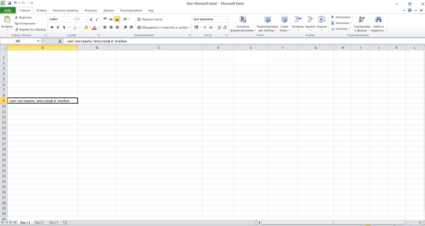Toggle italic (К) formatting

pyautogui.click(x=58, y=27)
